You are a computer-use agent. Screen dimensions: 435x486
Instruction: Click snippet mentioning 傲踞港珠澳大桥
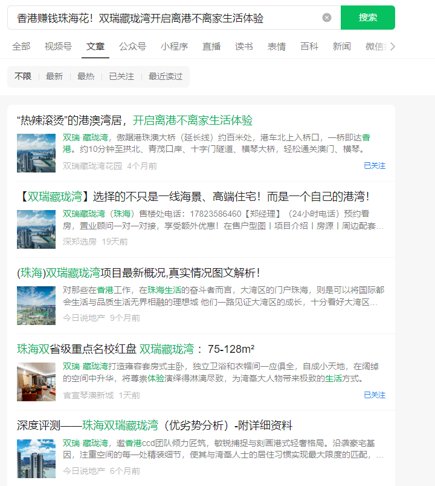click(x=216, y=143)
